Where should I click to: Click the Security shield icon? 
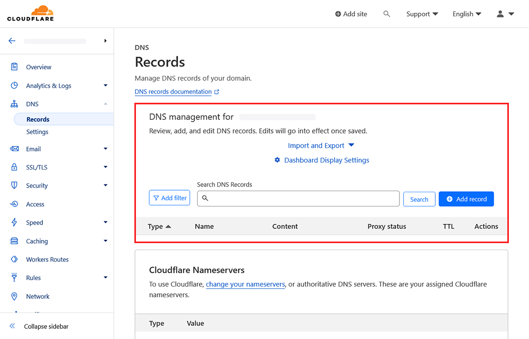(x=14, y=185)
